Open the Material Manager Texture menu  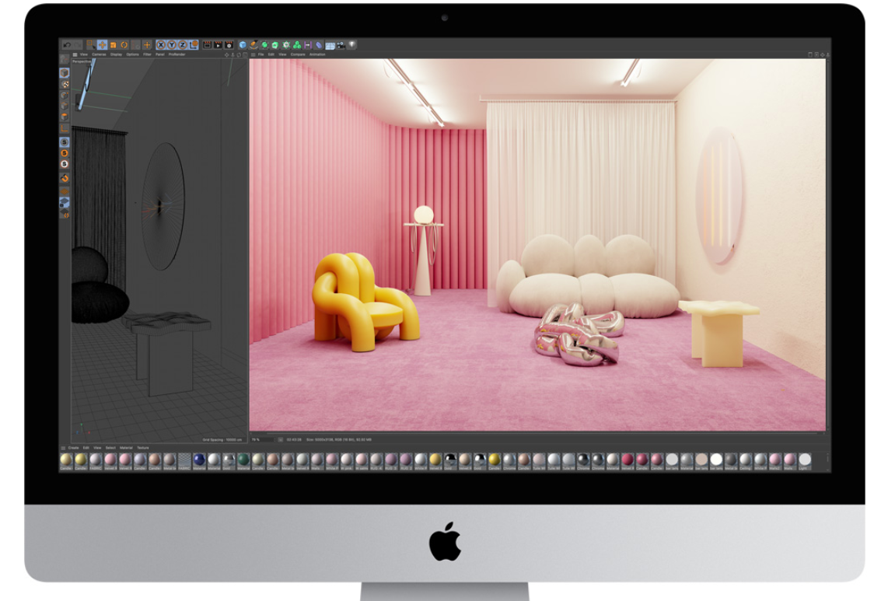tap(143, 448)
